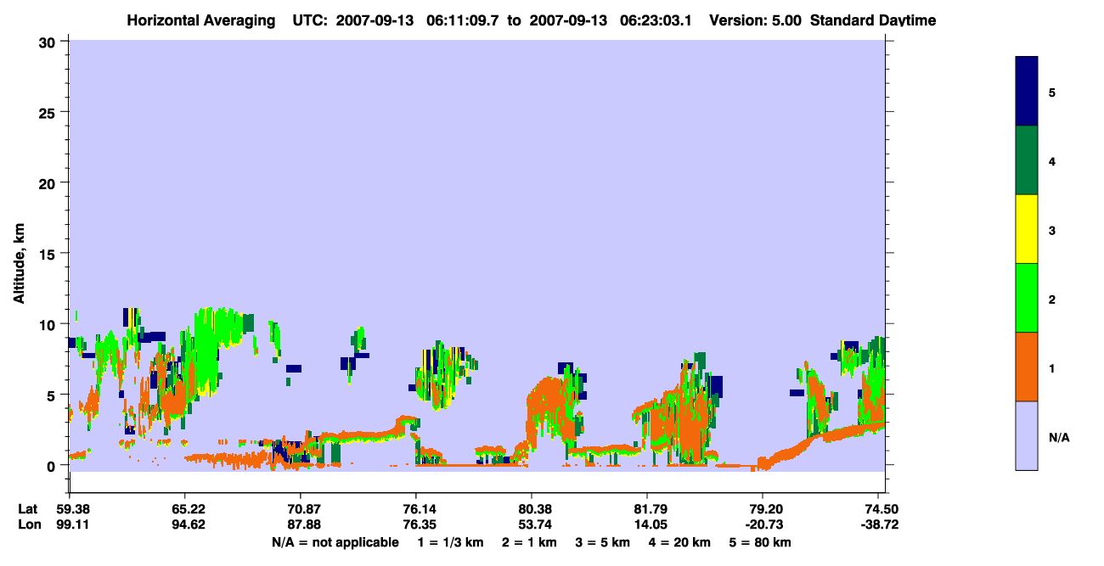The image size is (1104, 566).
Task: Click the longitude value 99.11
Action: [69, 524]
